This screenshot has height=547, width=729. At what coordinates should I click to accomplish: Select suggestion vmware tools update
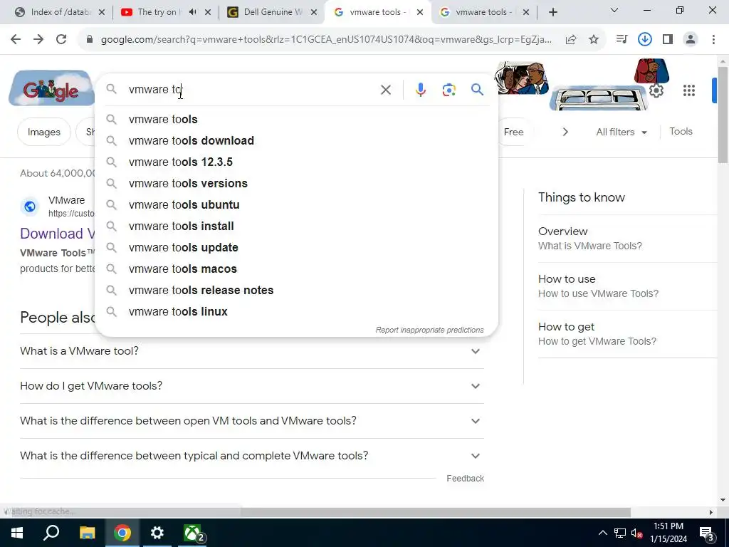tap(296, 247)
